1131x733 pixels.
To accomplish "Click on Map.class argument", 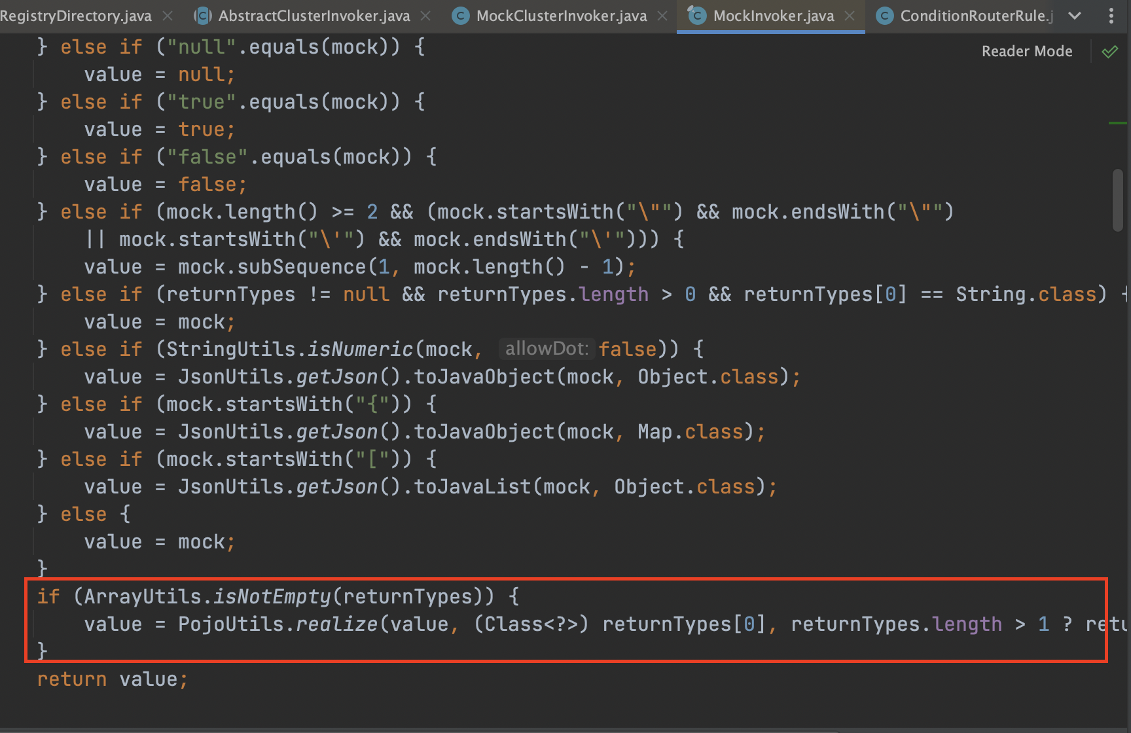I will tap(691, 432).
